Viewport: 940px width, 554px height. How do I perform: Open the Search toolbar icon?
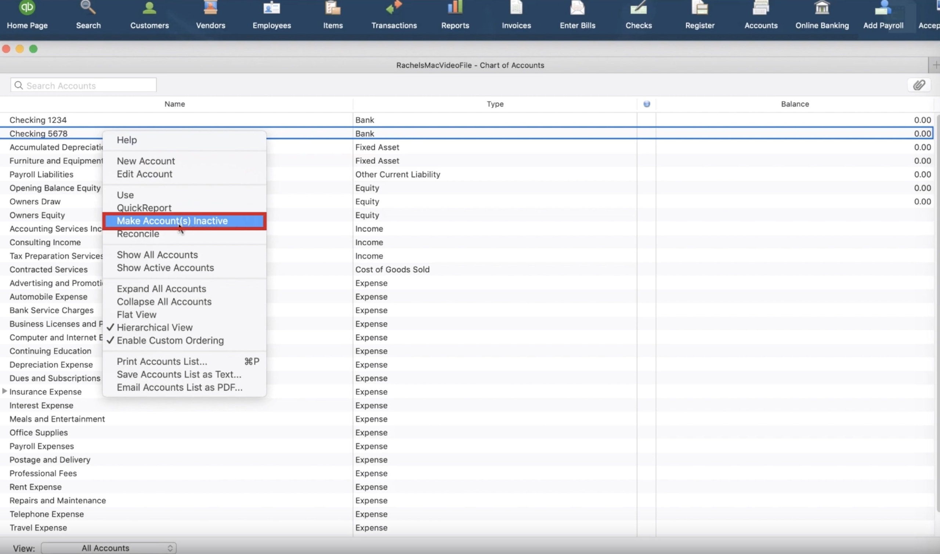tap(88, 15)
